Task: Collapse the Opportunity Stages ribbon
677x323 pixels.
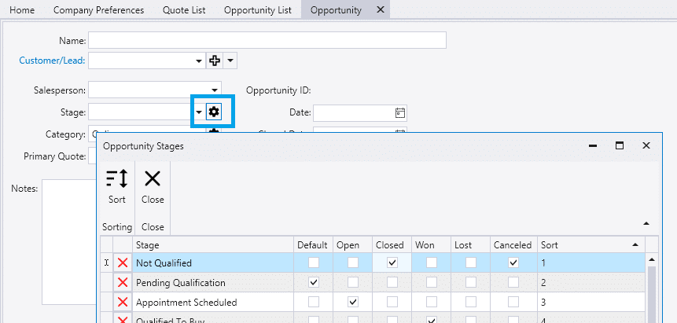Action: [x=646, y=223]
